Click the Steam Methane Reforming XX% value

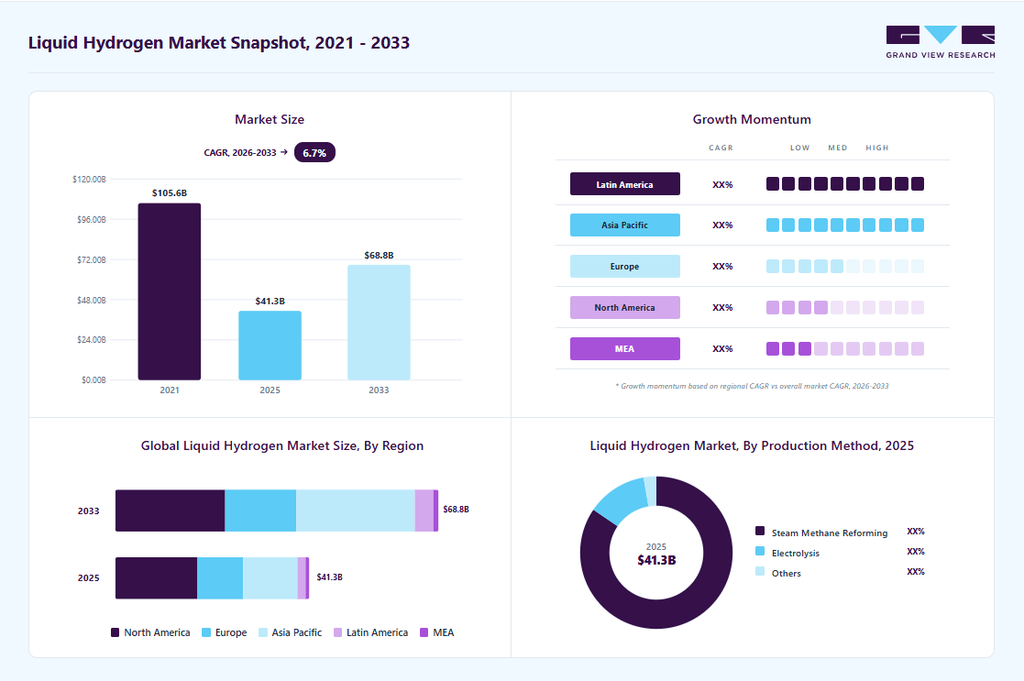916,532
